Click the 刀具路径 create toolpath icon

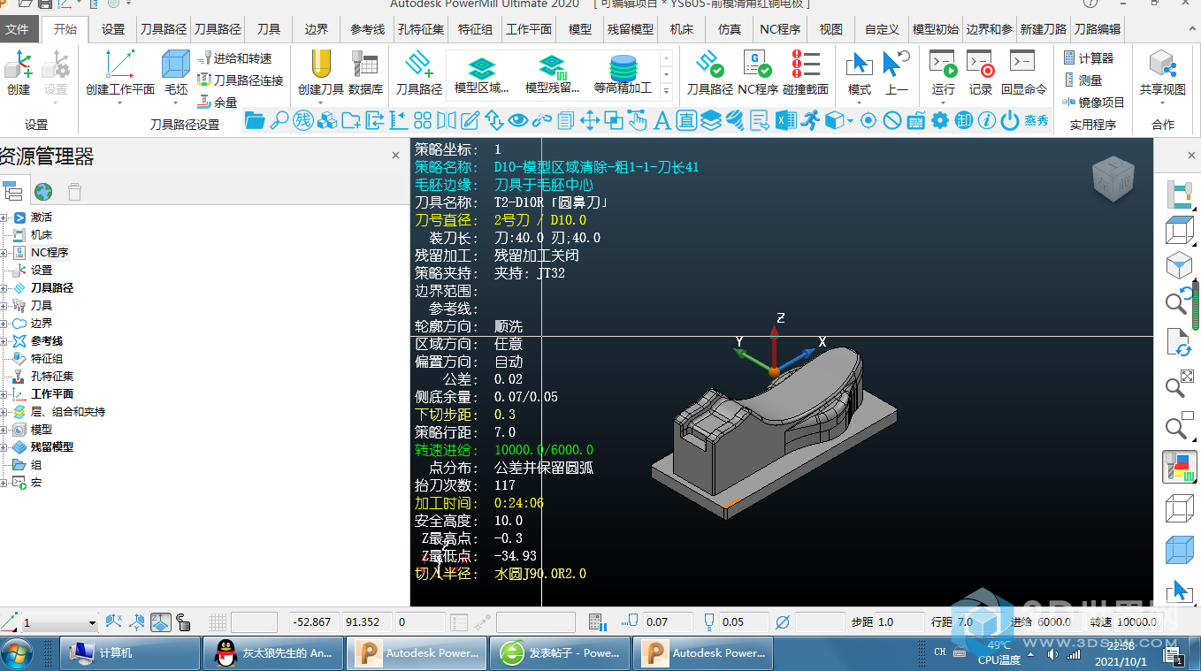click(x=419, y=72)
